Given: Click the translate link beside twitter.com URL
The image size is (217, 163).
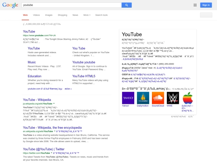Looking at the screenshot, I should (x=66, y=153).
